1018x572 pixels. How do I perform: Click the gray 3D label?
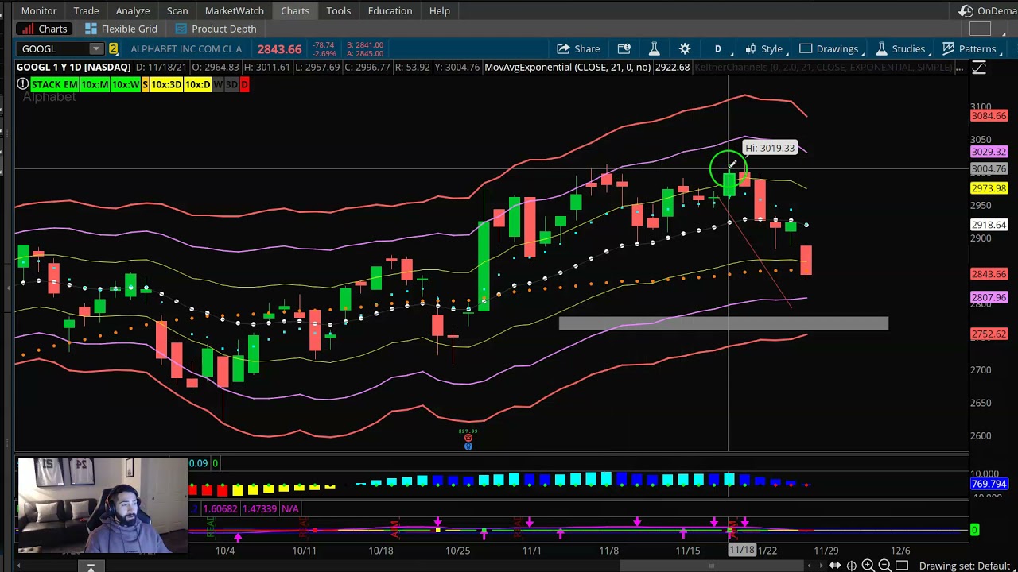(231, 84)
